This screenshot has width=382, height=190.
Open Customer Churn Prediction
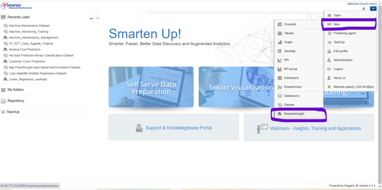[27, 61]
